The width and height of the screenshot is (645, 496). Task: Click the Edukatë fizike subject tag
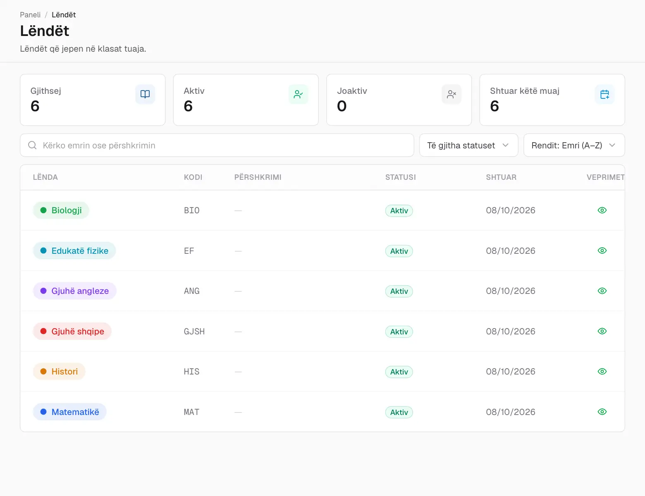(74, 250)
